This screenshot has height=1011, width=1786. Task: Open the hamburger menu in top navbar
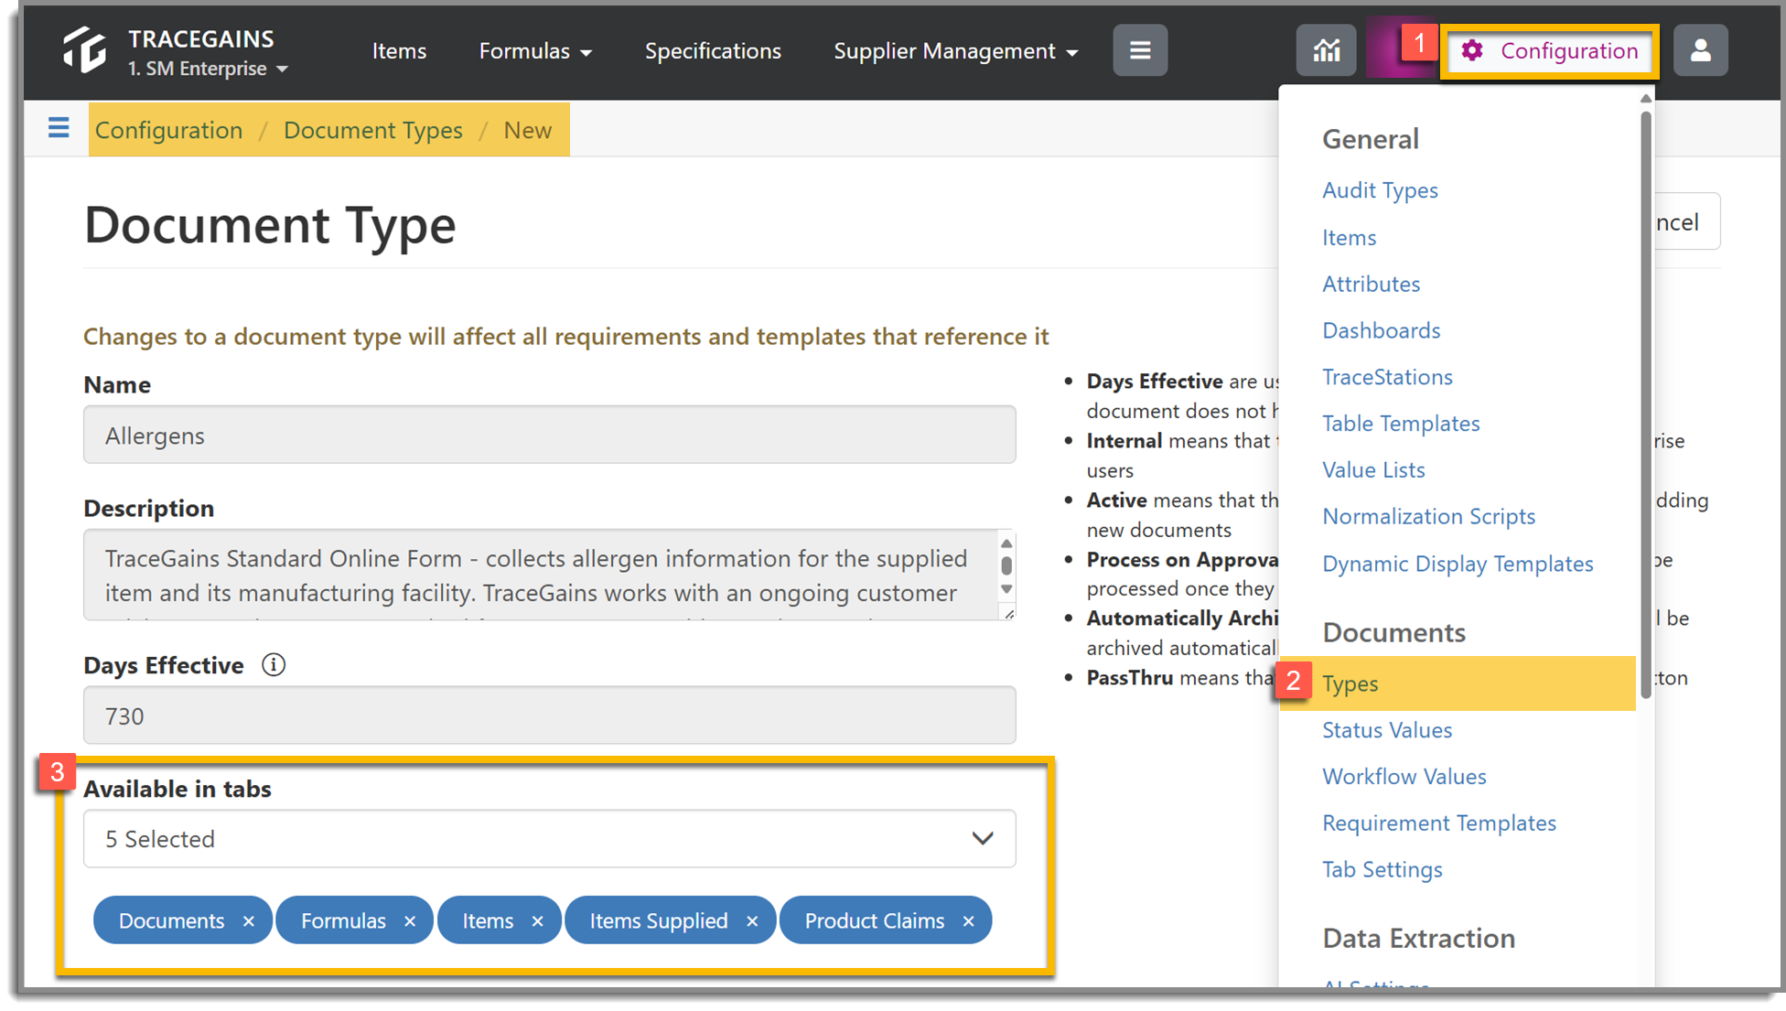1140,50
